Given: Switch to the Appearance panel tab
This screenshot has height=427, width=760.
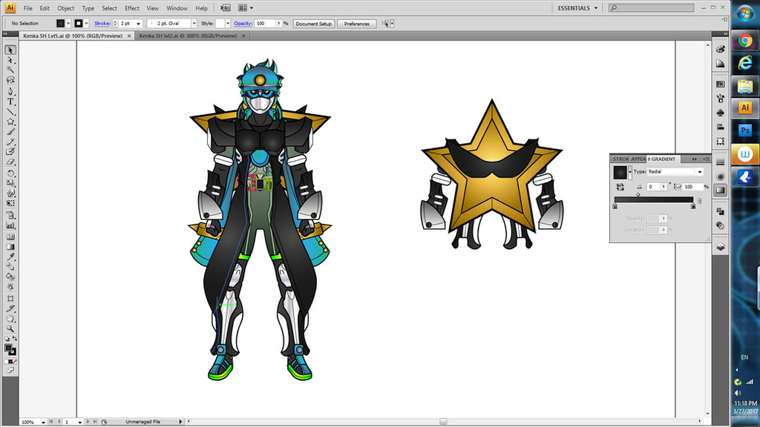Looking at the screenshot, I should 638,159.
